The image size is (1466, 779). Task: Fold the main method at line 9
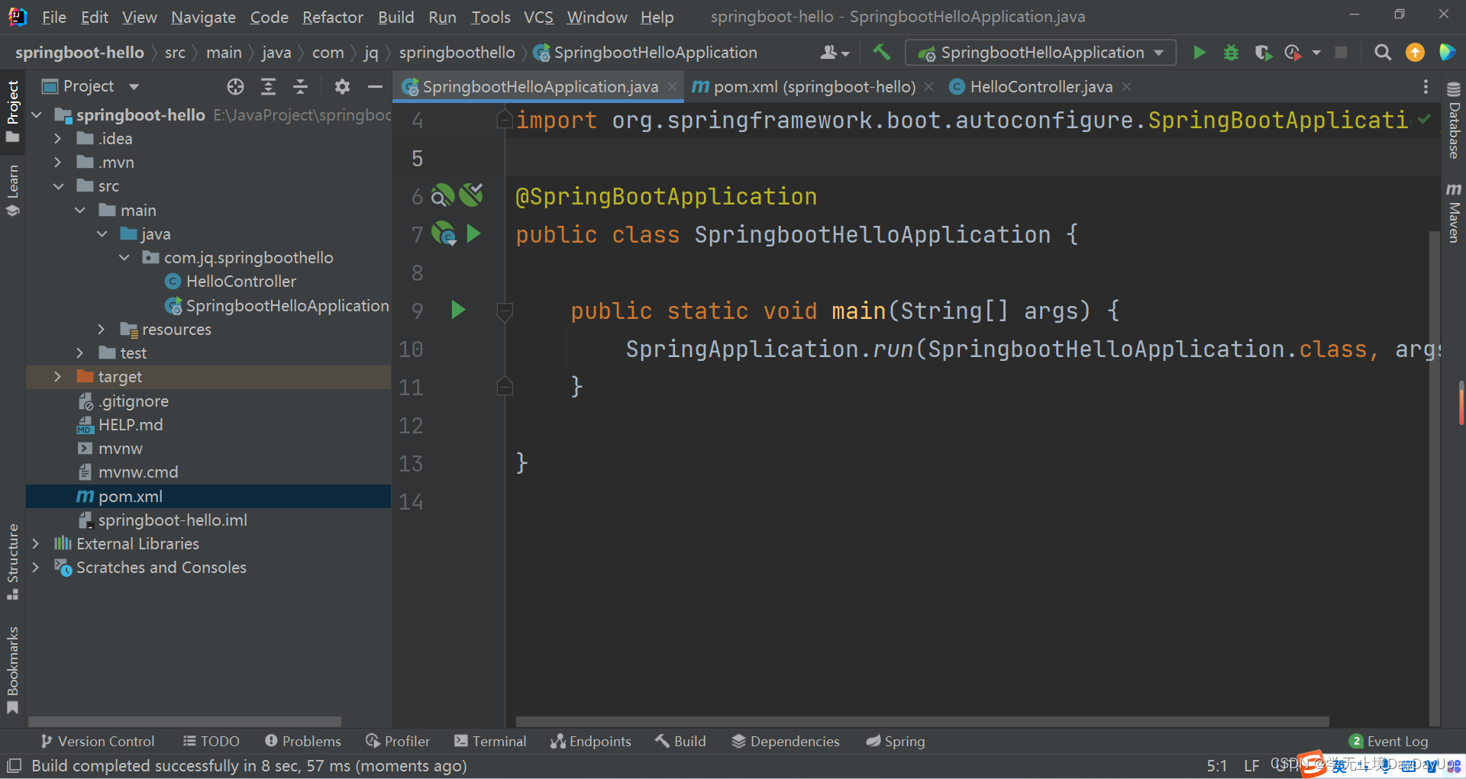(505, 311)
